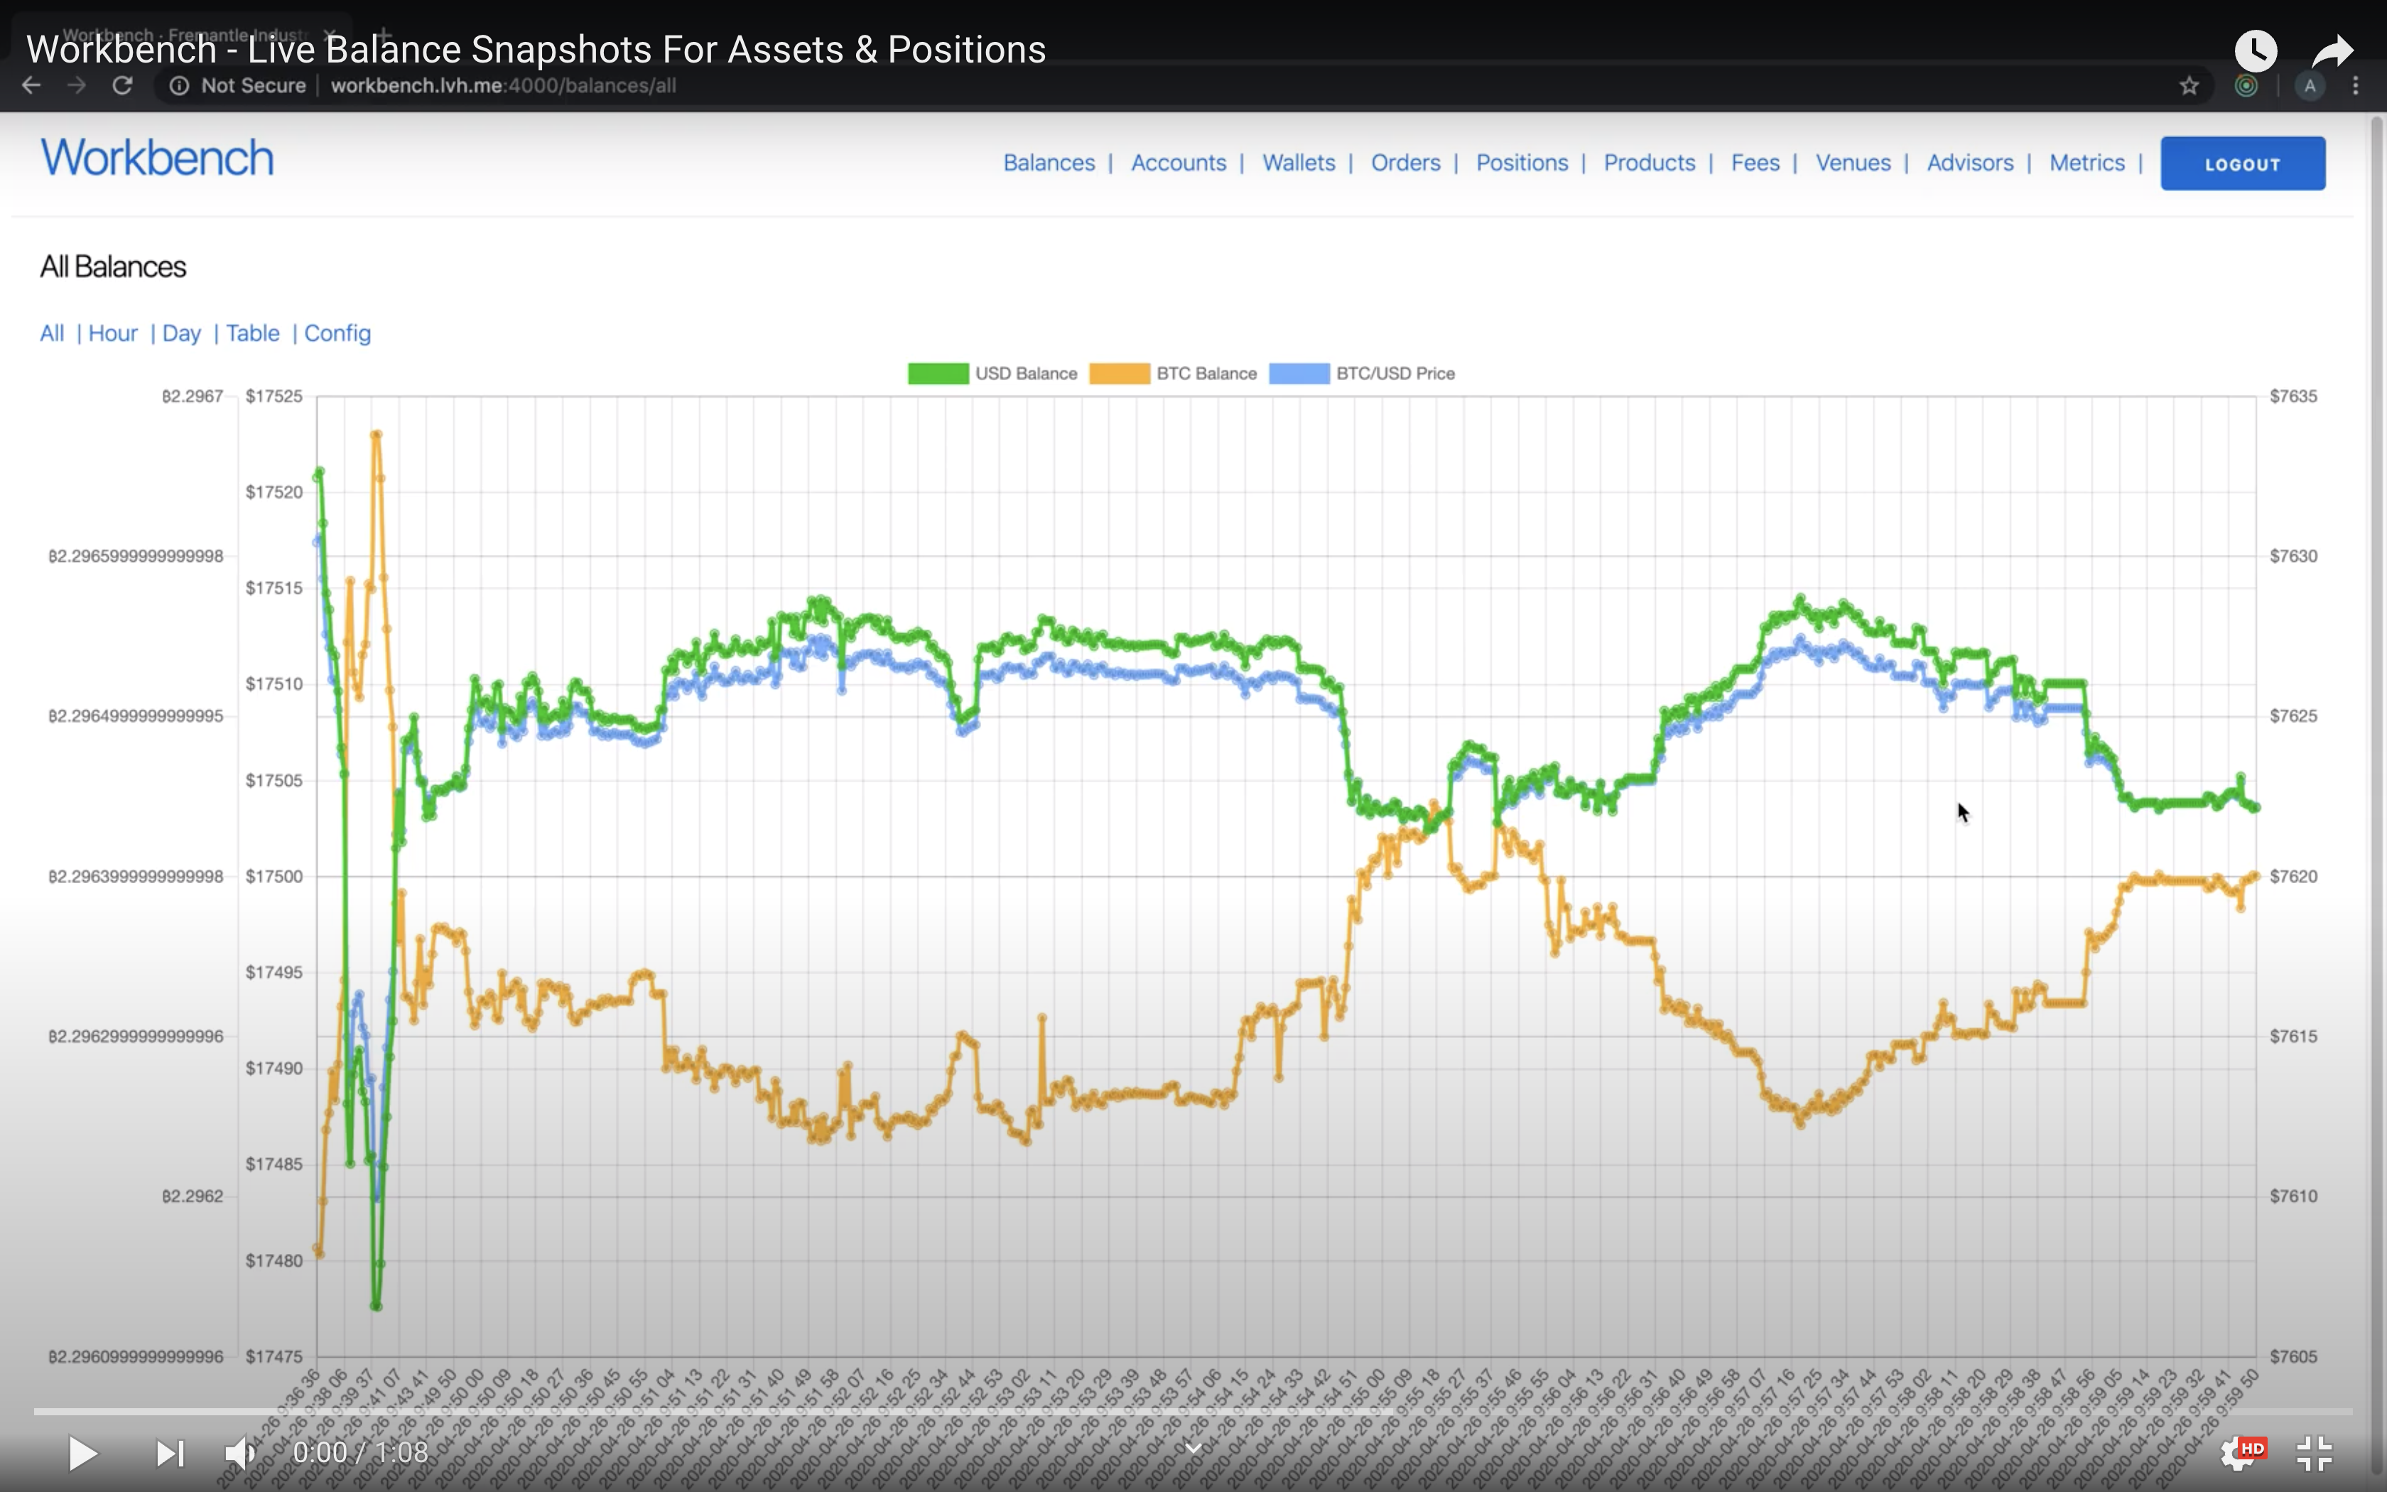The width and height of the screenshot is (2387, 1492).
Task: Click the LOGOUT button
Action: point(2242,164)
